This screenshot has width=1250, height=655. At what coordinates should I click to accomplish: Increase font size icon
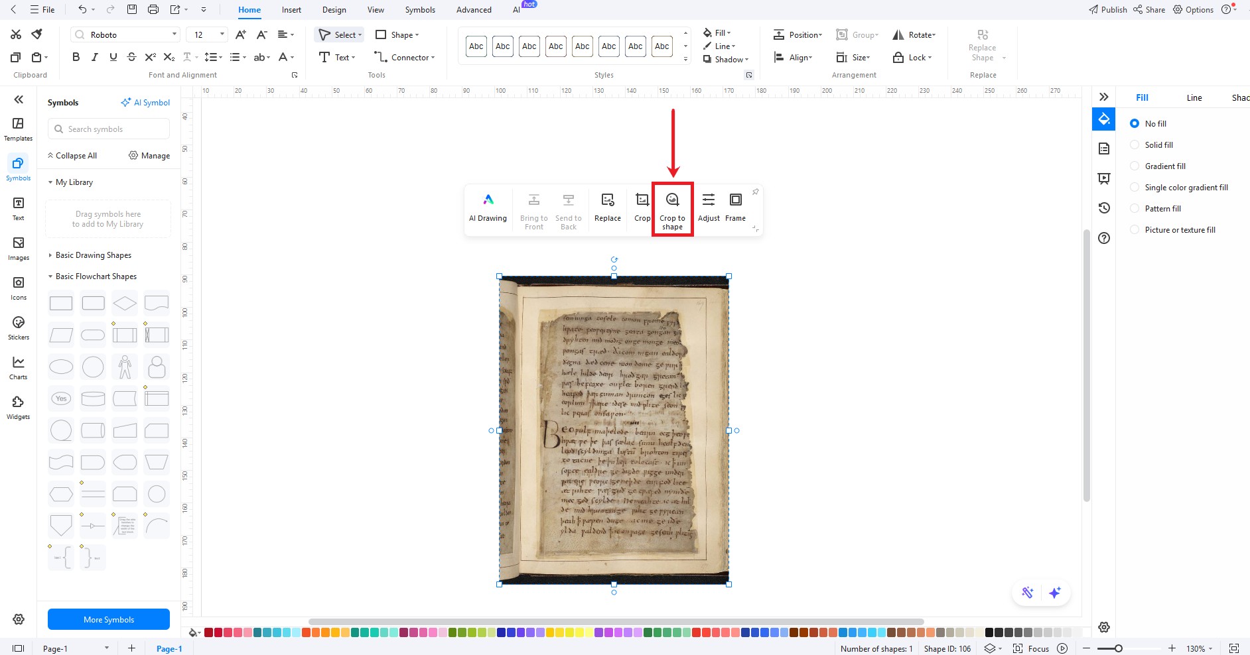241,34
